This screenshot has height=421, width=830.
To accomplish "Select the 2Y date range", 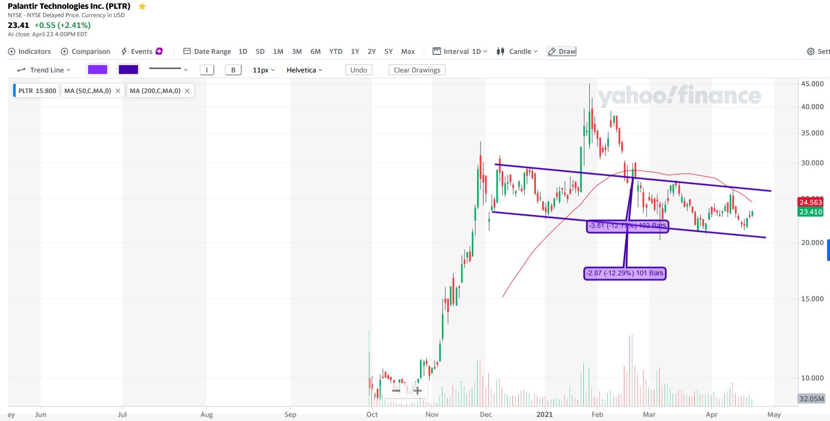I will (372, 51).
